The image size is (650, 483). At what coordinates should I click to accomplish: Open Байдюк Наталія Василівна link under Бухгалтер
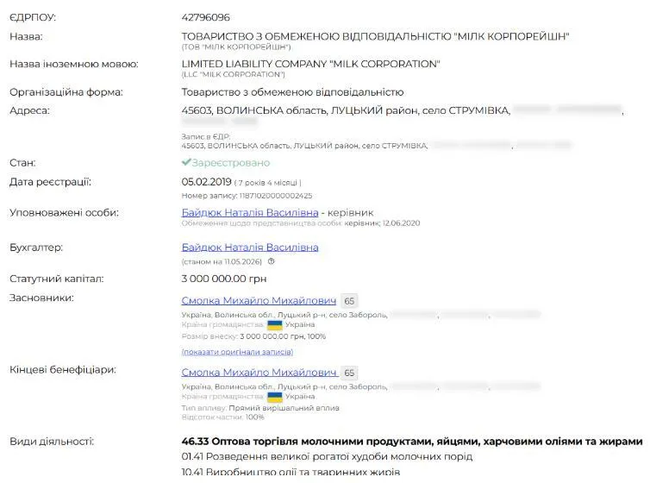250,248
